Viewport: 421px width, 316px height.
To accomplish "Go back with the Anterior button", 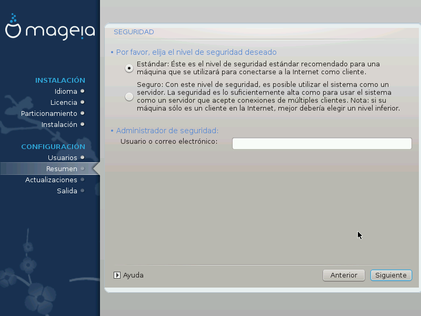I will coord(344,275).
